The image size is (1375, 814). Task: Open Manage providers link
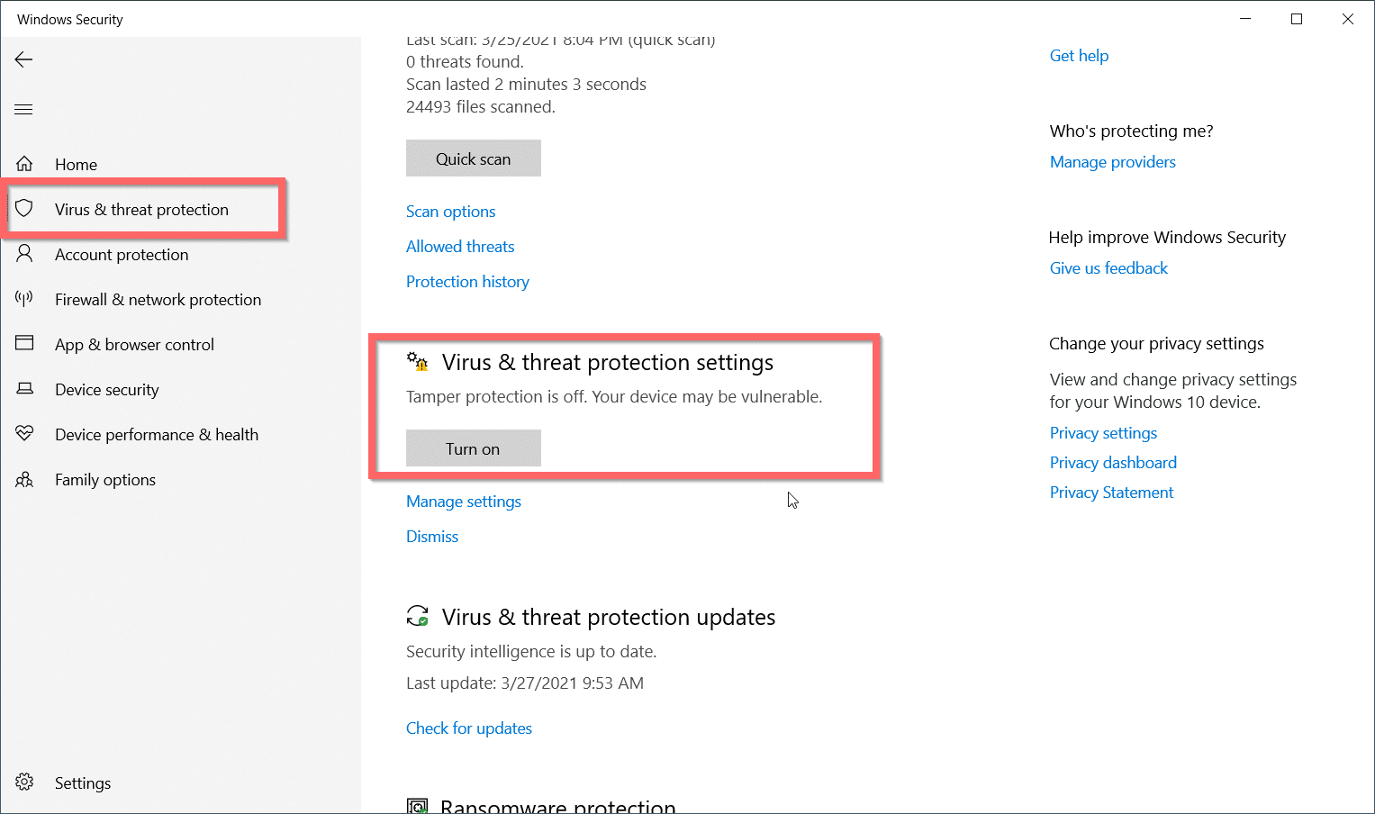(x=1113, y=162)
